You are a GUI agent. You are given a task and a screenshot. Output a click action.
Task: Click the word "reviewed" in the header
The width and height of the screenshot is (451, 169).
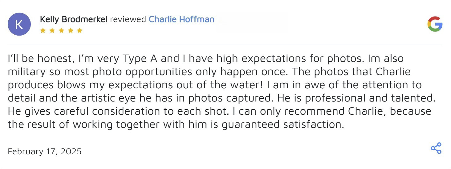128,19
